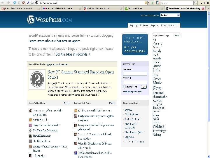Click the Sayings - Famous Sayings blog avatar

[x=30, y=147]
